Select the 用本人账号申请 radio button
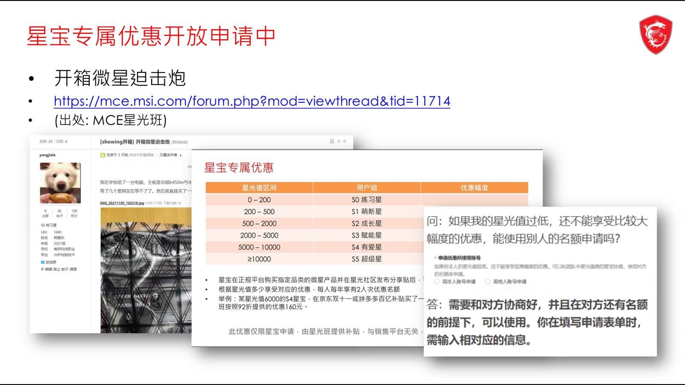Viewport: 685px width, 385px height. click(x=437, y=281)
